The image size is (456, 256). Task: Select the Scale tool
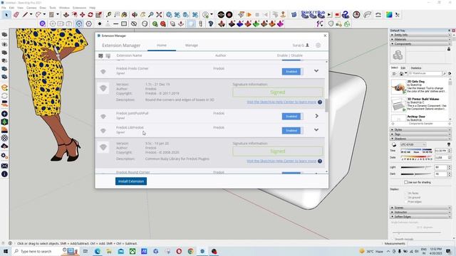pos(98,14)
